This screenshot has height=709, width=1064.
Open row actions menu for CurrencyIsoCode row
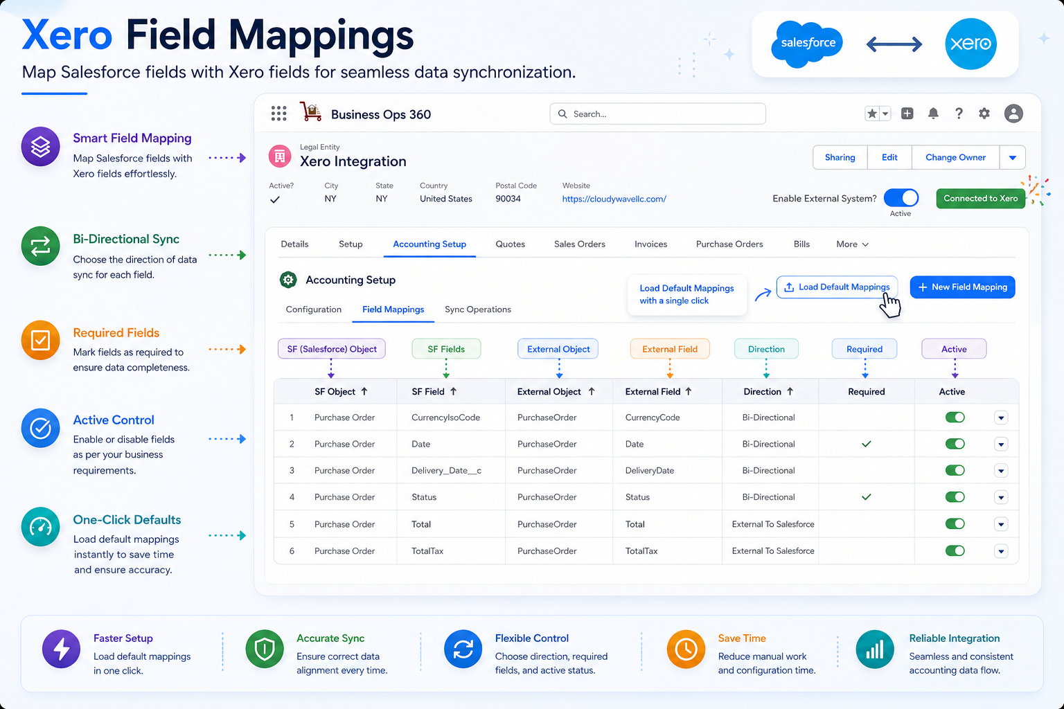click(1001, 418)
